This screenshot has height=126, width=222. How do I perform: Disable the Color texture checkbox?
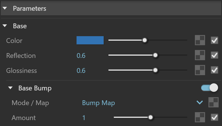(214, 40)
